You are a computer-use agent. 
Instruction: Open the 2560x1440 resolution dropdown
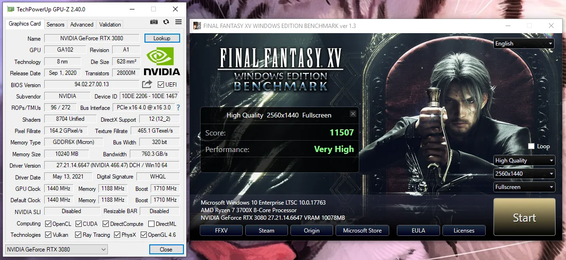click(x=524, y=174)
